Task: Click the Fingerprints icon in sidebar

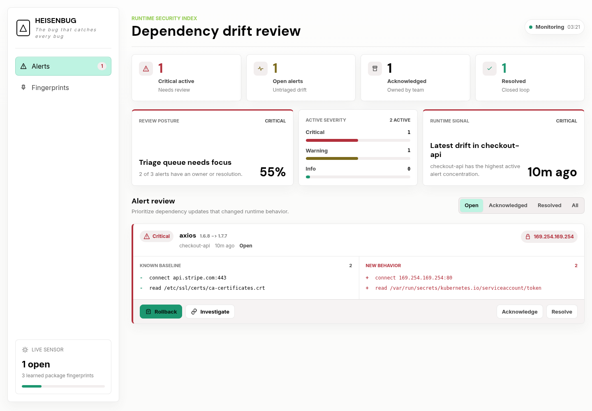Action: tap(23, 88)
